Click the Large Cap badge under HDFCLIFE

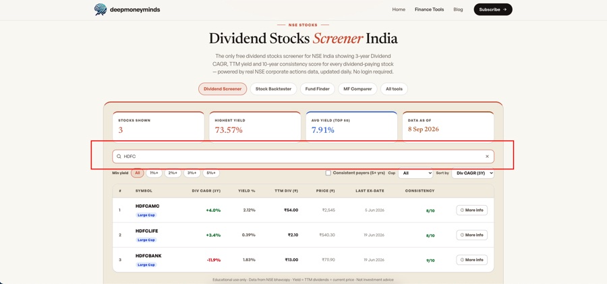coord(146,240)
